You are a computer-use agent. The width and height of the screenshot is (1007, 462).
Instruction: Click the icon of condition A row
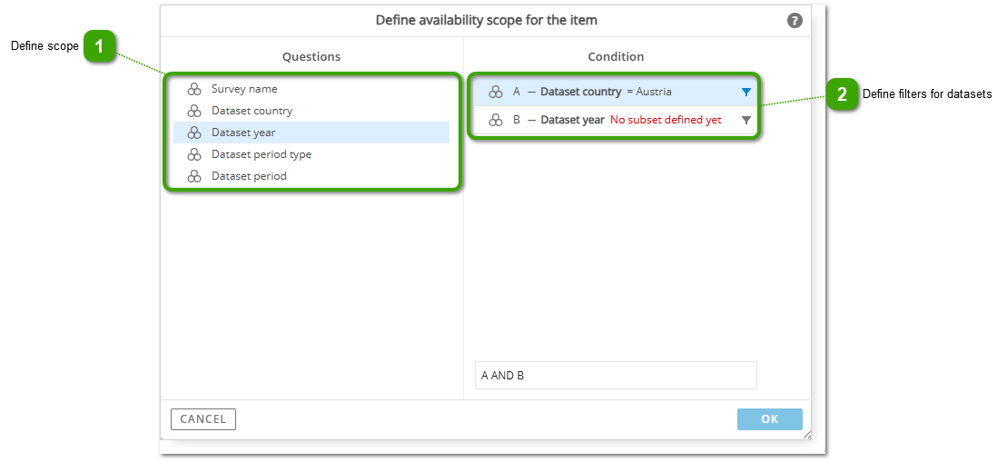(495, 92)
